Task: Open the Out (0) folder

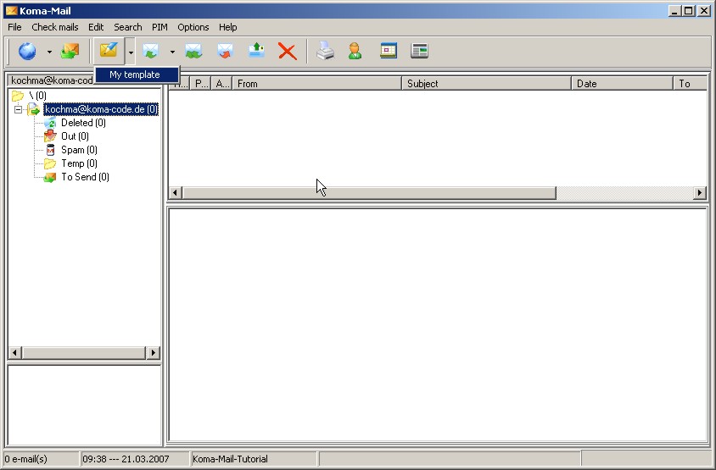Action: 75,136
